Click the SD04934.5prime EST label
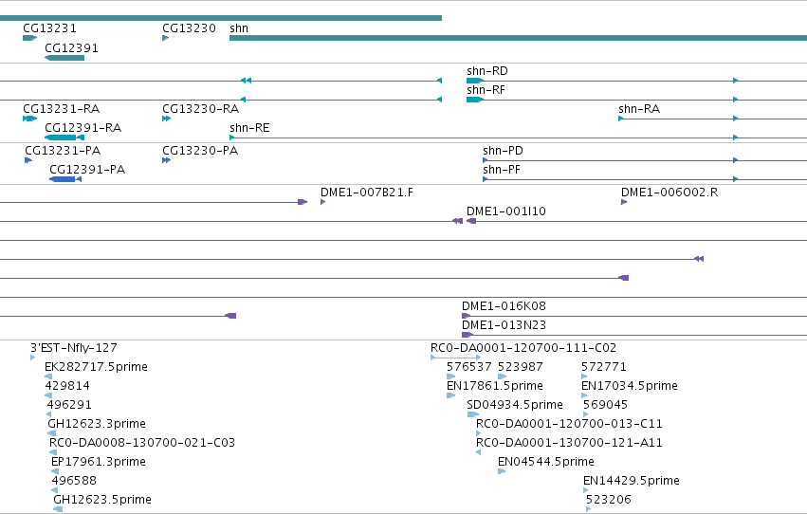 515,405
